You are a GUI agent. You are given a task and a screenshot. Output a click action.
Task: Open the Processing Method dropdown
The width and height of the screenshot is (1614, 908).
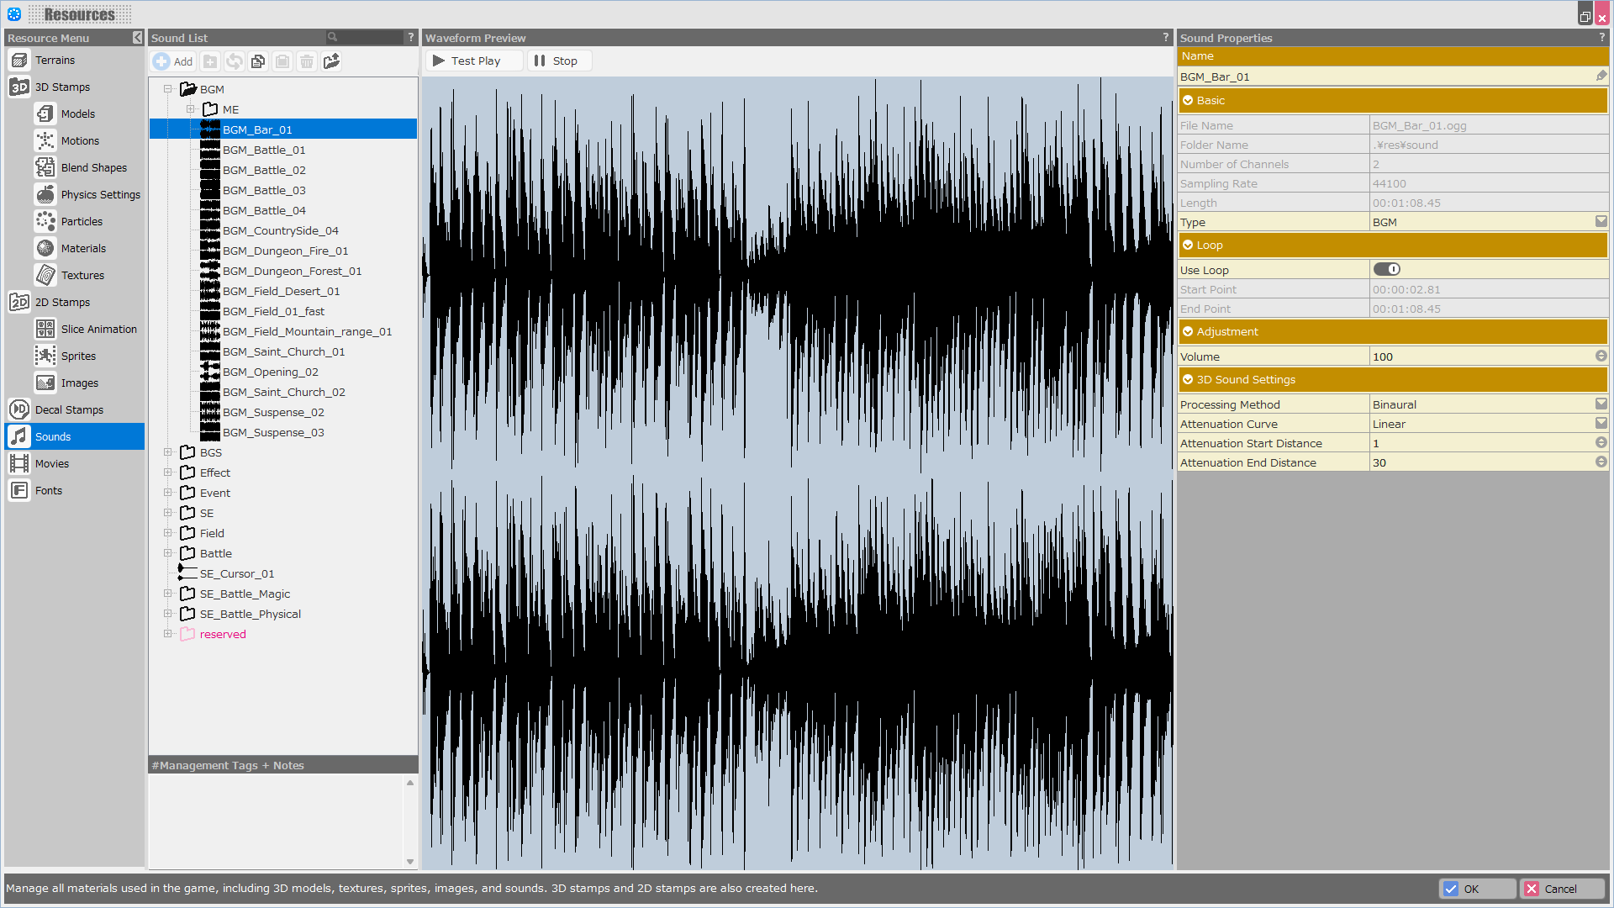tap(1601, 404)
